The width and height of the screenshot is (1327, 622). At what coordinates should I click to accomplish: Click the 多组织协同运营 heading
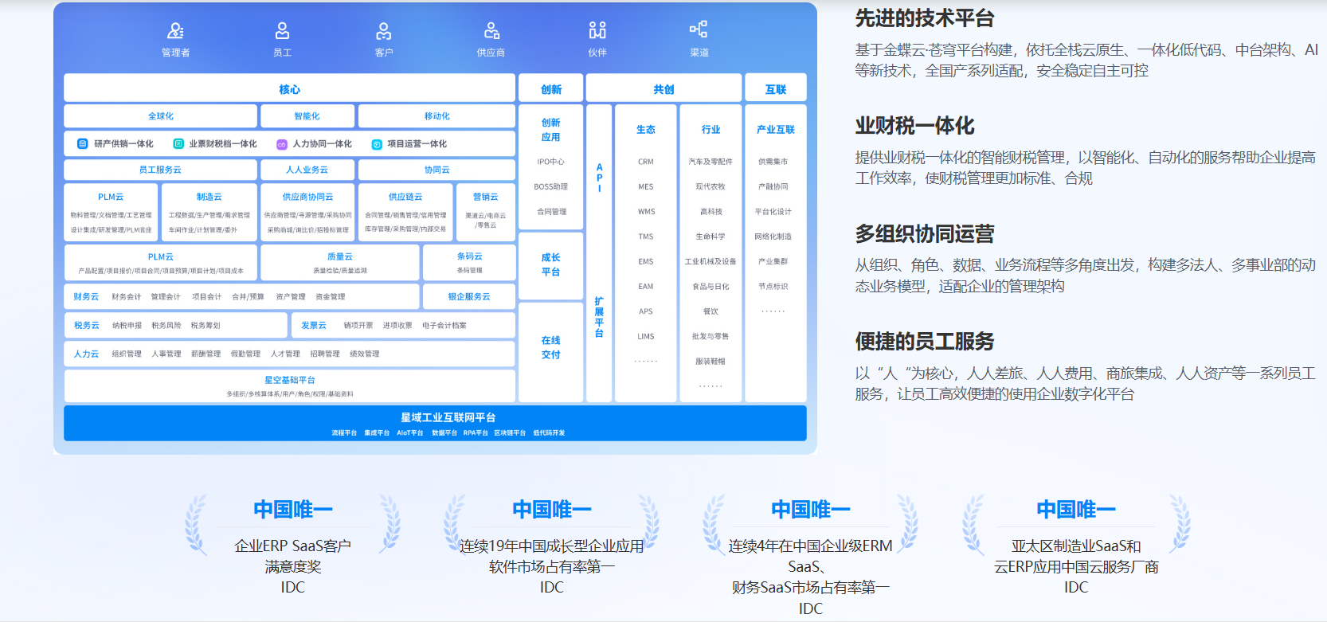click(x=924, y=233)
